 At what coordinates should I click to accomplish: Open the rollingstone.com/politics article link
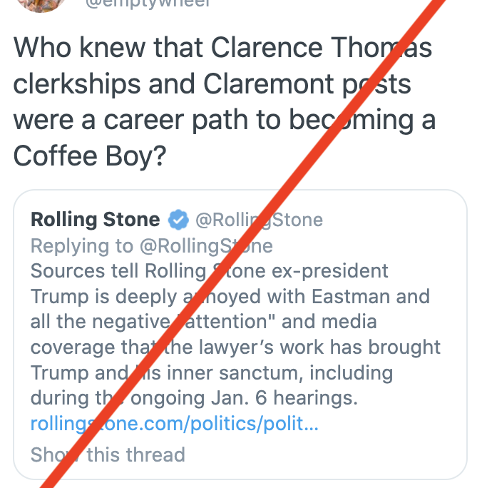click(x=174, y=425)
